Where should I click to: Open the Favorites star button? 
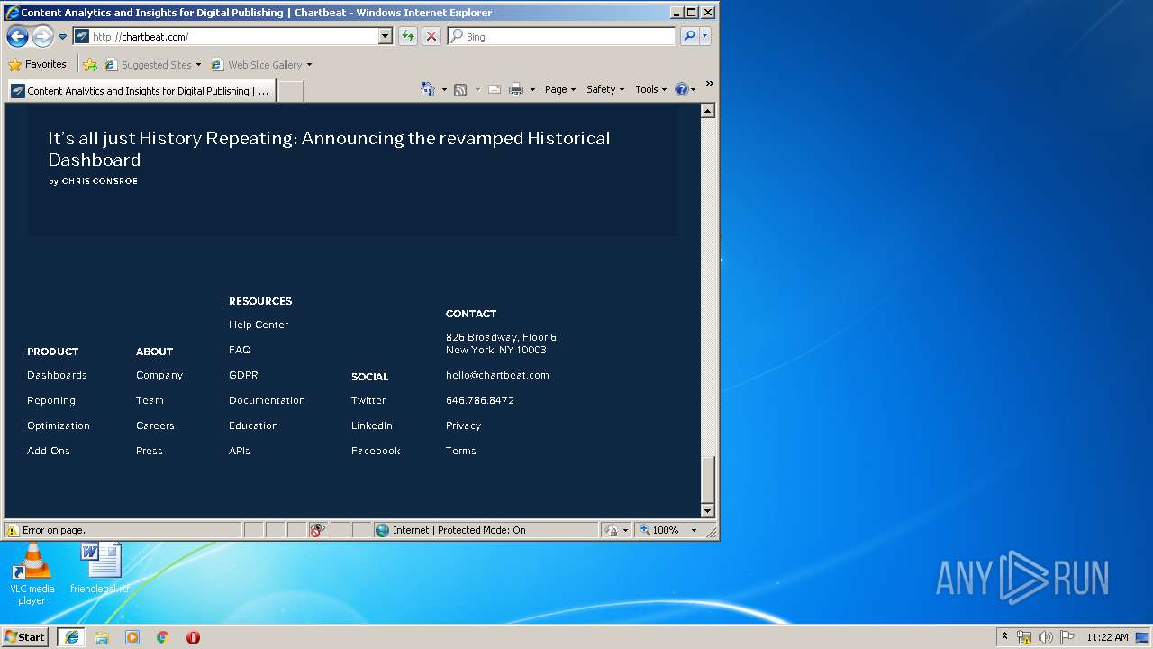pos(37,64)
